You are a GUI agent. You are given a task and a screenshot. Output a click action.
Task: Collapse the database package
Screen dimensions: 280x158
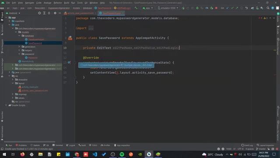(x=19, y=36)
